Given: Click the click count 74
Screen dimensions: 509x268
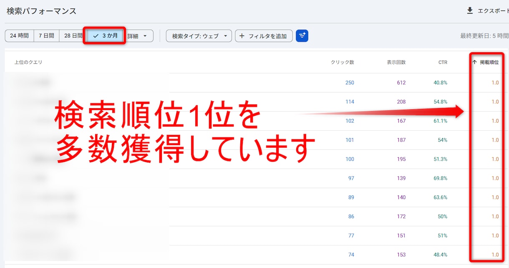Looking at the screenshot, I should point(351,255).
